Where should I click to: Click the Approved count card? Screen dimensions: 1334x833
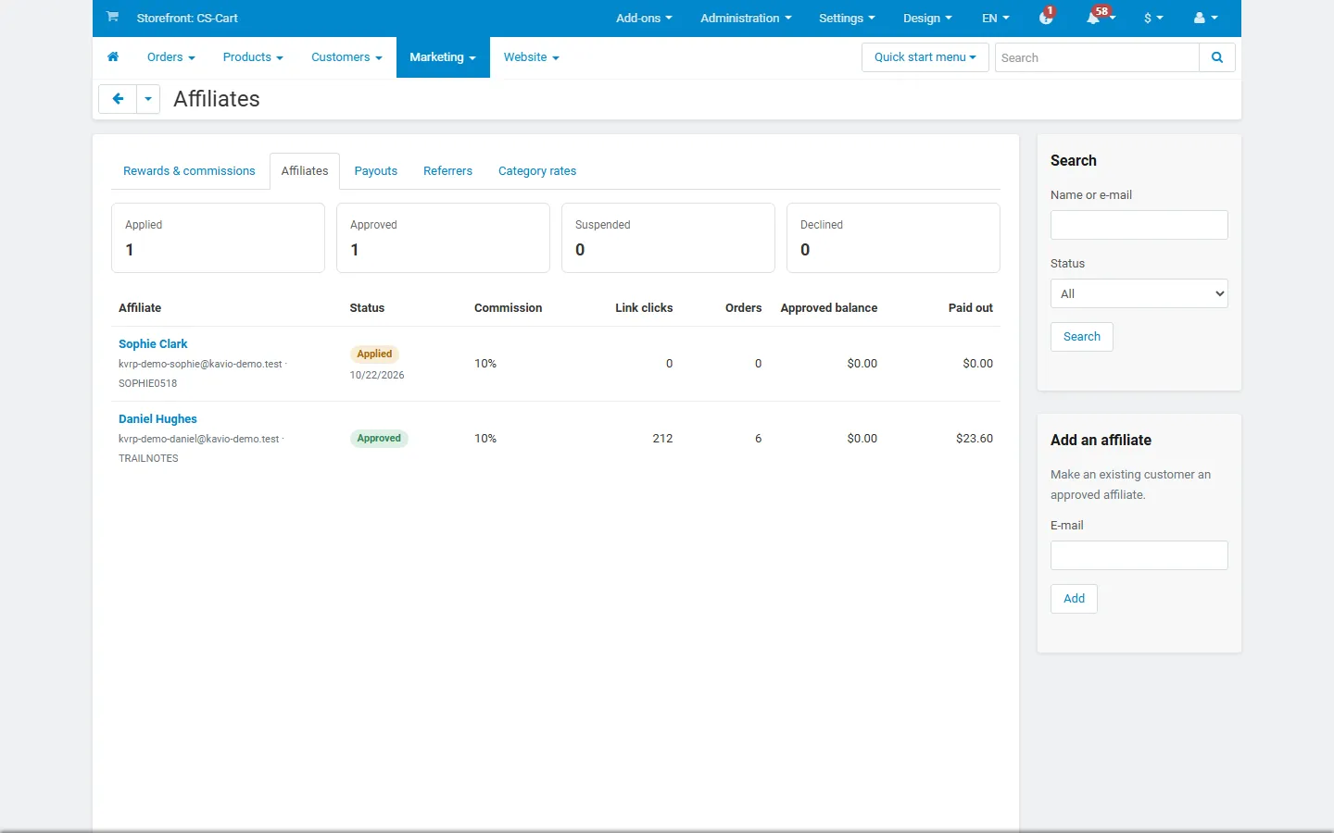[x=443, y=238]
